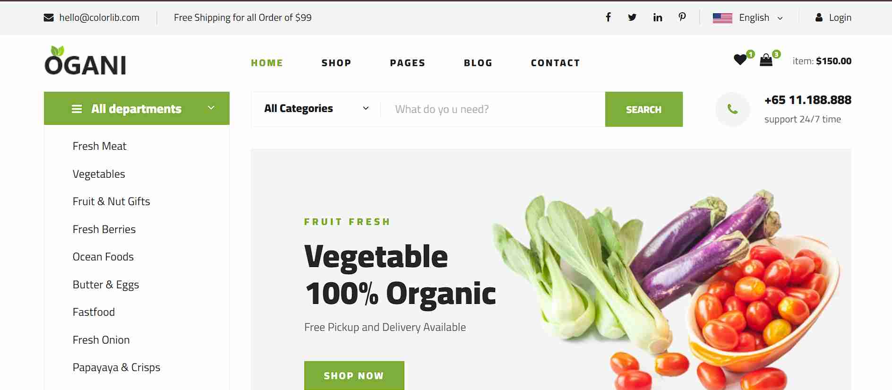Image resolution: width=892 pixels, height=390 pixels.
Task: Click the Search button
Action: pyautogui.click(x=643, y=109)
